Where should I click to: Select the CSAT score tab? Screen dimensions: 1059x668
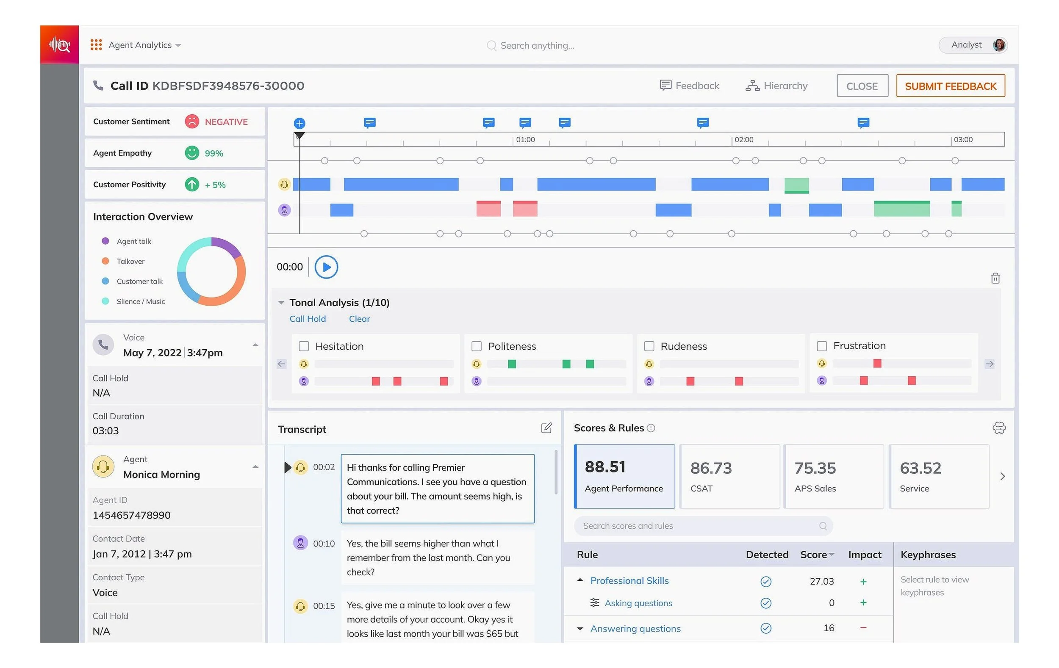click(x=729, y=476)
